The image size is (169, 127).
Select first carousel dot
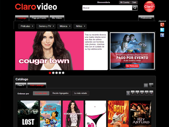point(50,73)
